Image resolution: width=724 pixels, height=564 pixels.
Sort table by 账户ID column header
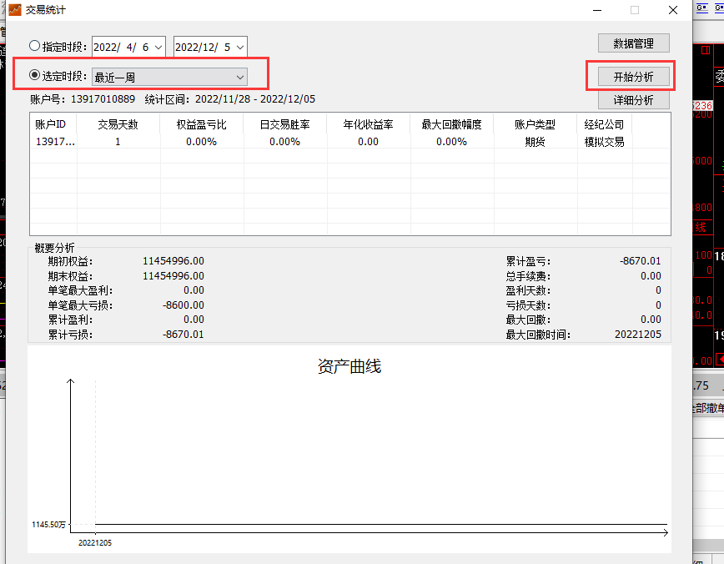click(53, 124)
